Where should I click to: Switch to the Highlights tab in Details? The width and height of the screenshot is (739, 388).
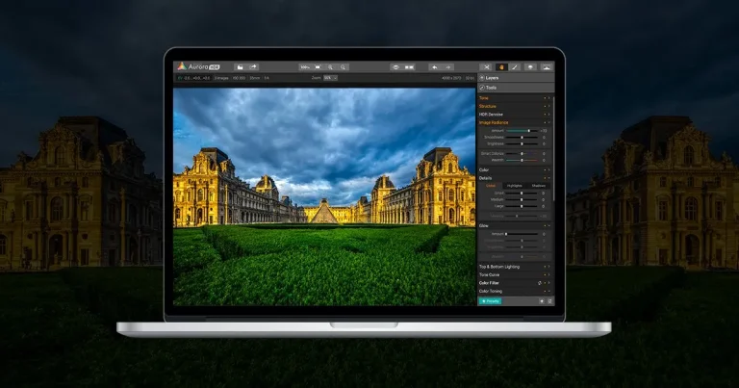pos(515,186)
